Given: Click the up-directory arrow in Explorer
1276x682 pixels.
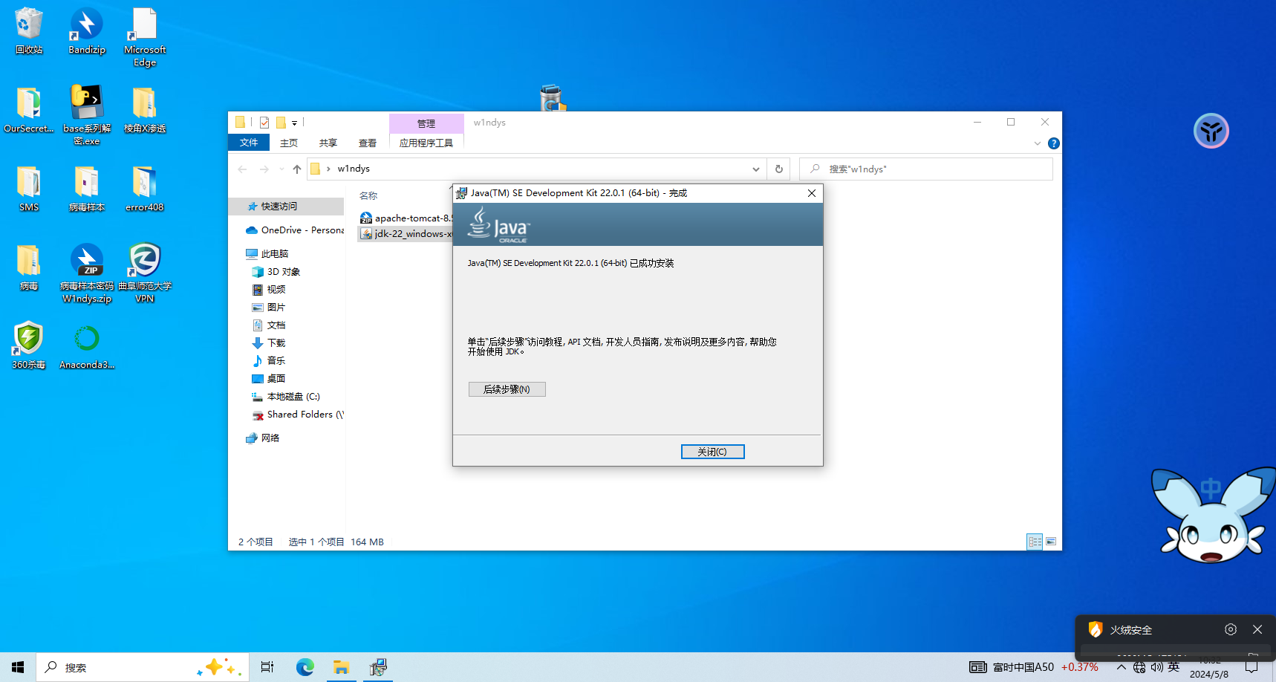Looking at the screenshot, I should pos(297,169).
